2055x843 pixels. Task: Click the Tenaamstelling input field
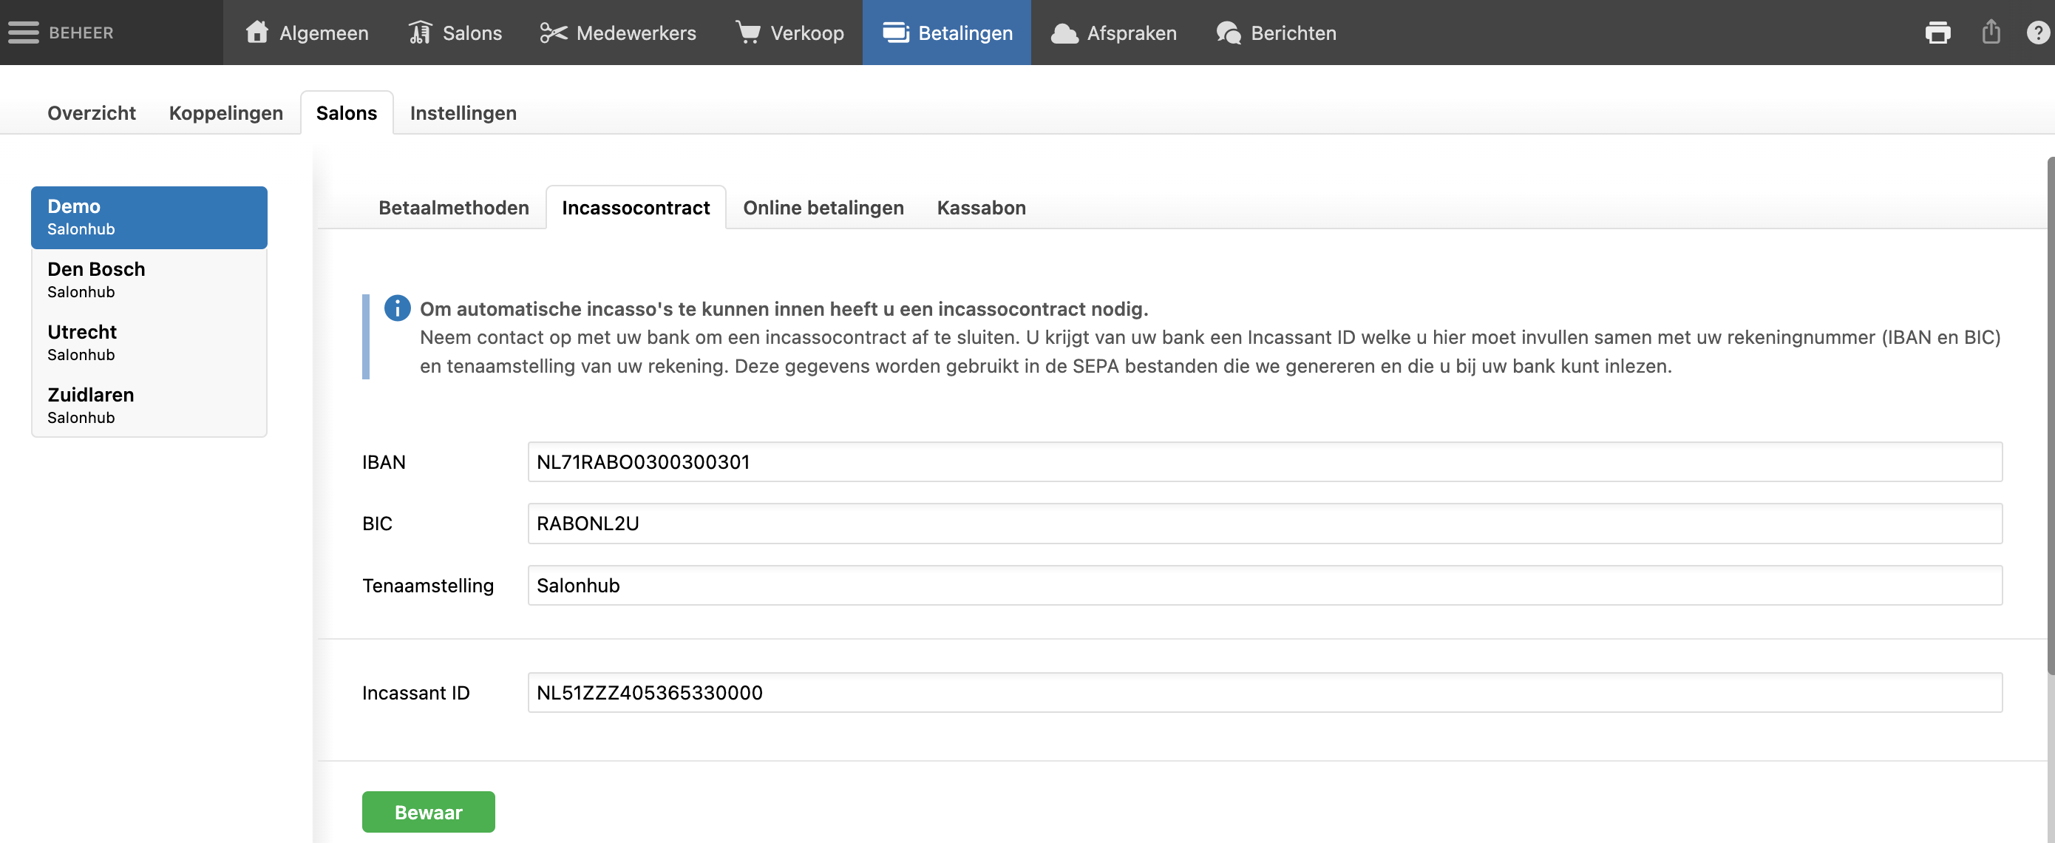[1265, 585]
